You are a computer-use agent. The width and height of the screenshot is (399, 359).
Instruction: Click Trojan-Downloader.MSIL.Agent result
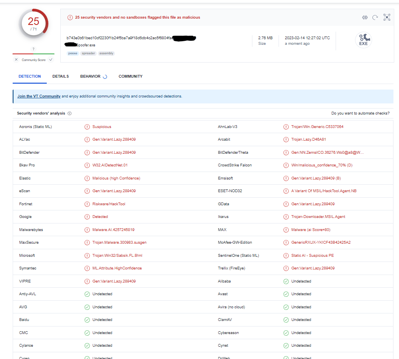(x=318, y=217)
